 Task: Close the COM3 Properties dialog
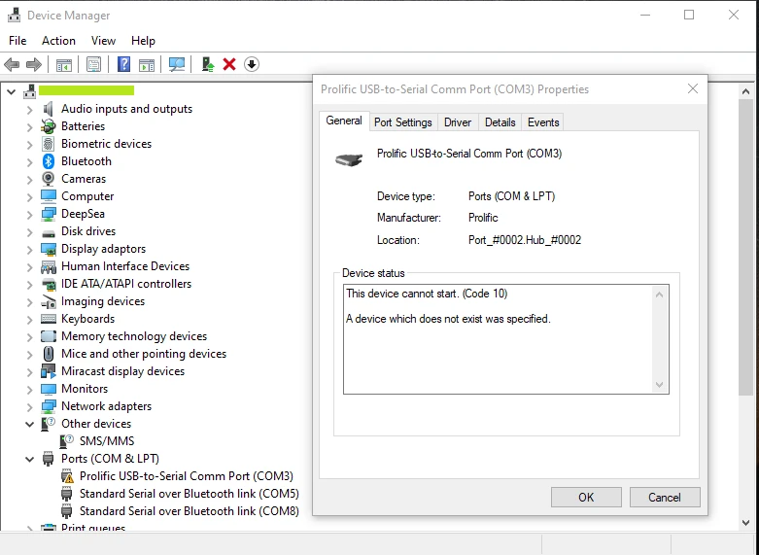point(693,89)
